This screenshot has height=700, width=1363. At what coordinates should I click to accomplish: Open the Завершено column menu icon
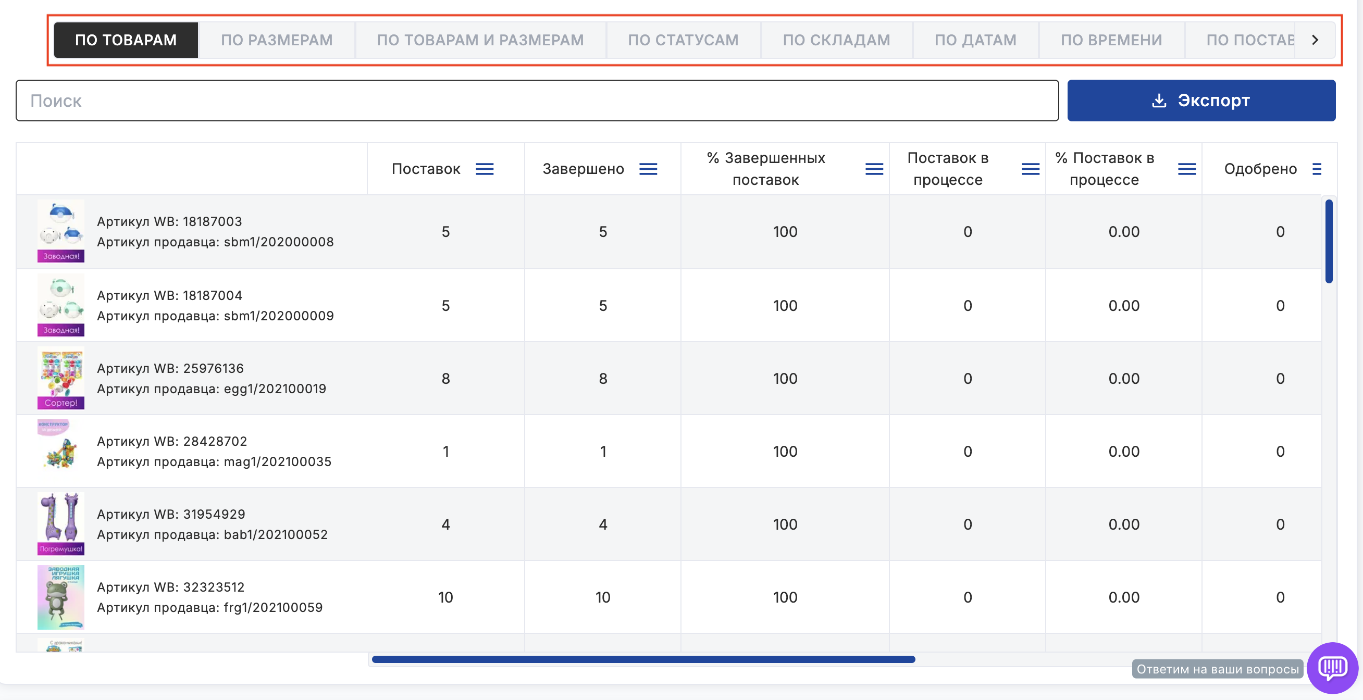[648, 169]
